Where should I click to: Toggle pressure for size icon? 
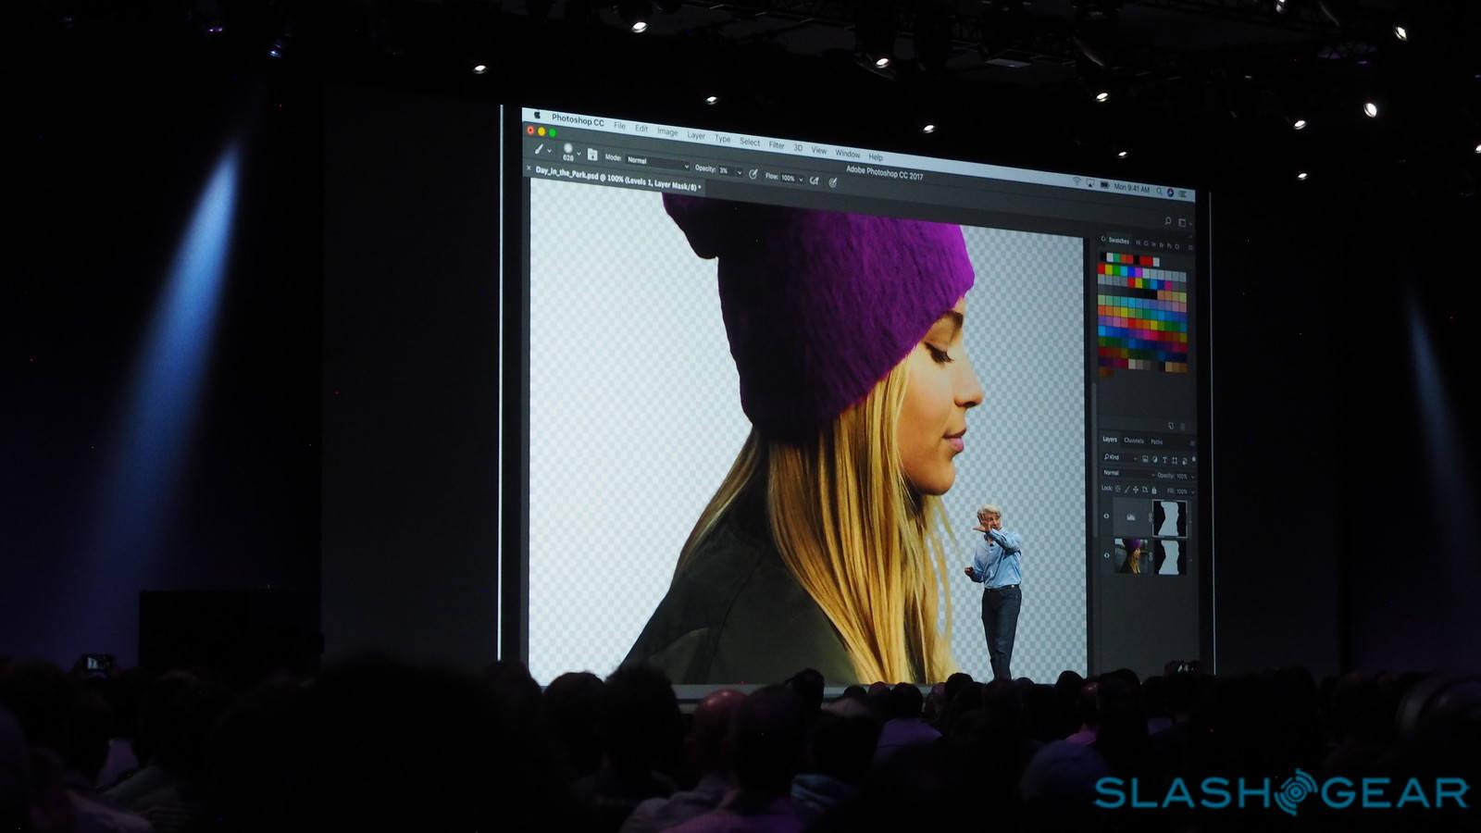(x=833, y=182)
